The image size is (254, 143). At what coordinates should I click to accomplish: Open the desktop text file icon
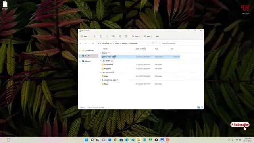pyautogui.click(x=5, y=5)
